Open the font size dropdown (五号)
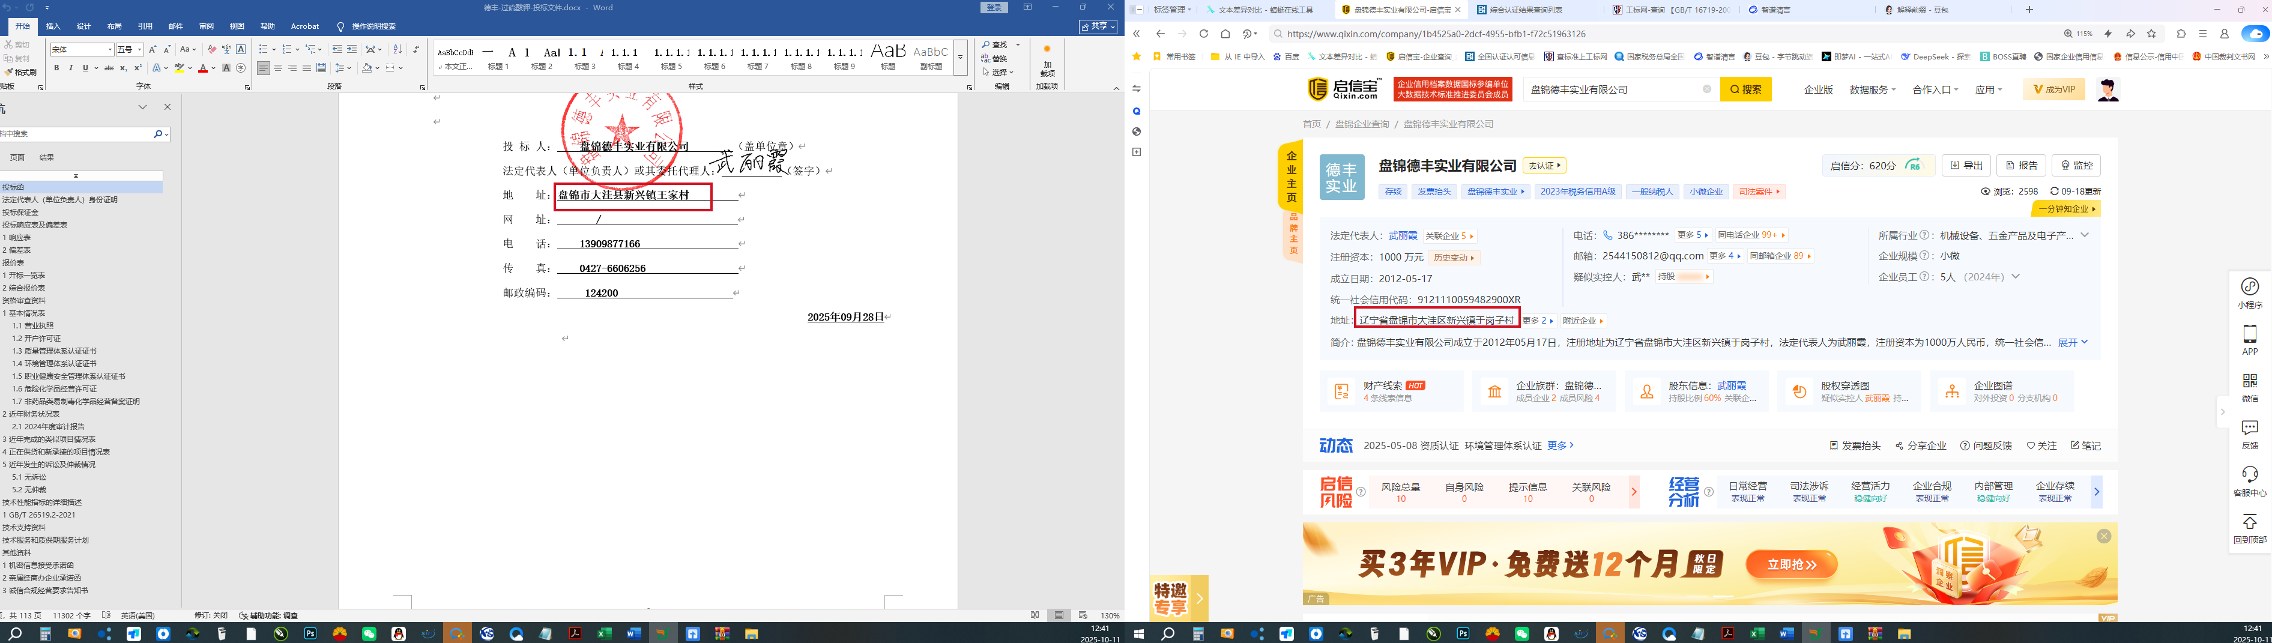This screenshot has width=2272, height=643. tap(140, 49)
